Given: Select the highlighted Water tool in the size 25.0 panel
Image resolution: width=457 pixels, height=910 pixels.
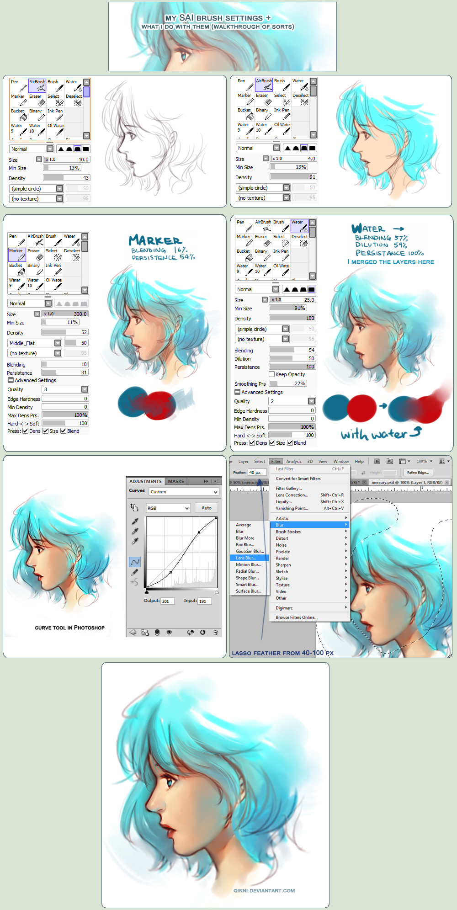Looking at the screenshot, I should coord(299,226).
